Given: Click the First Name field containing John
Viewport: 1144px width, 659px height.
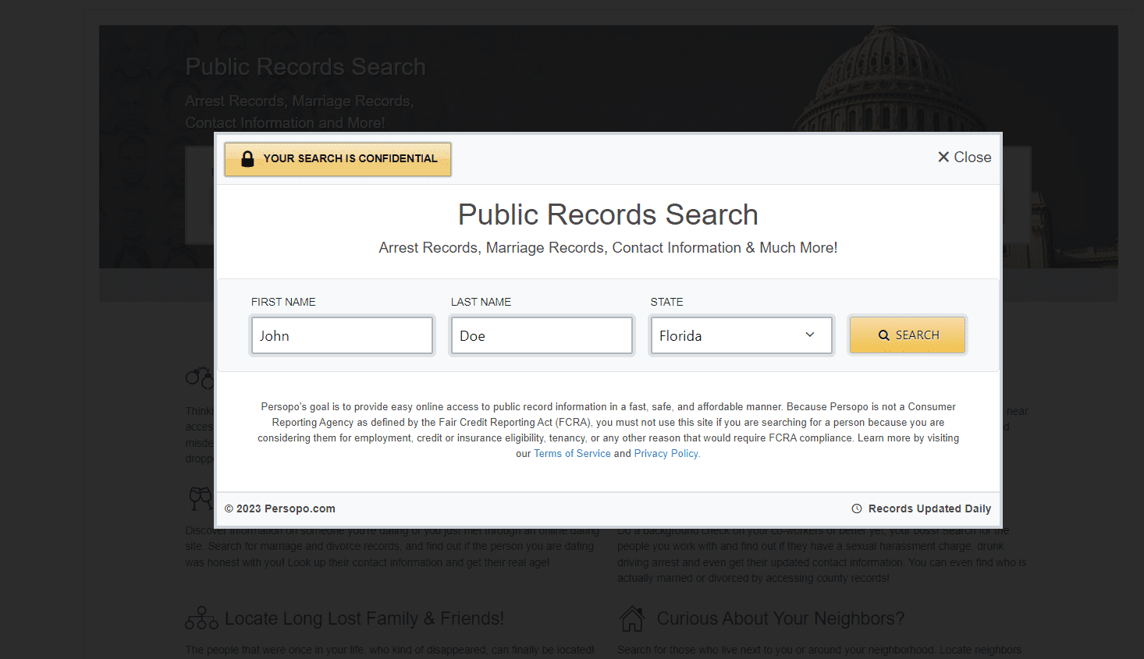Looking at the screenshot, I should [x=342, y=335].
